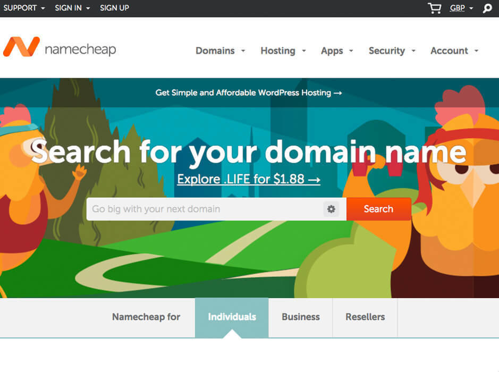Open the Security menu
Viewport: 499px width, 372px height.
point(392,50)
